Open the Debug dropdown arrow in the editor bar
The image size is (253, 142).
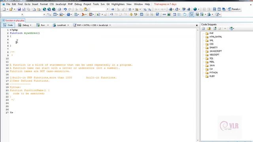click(31, 25)
